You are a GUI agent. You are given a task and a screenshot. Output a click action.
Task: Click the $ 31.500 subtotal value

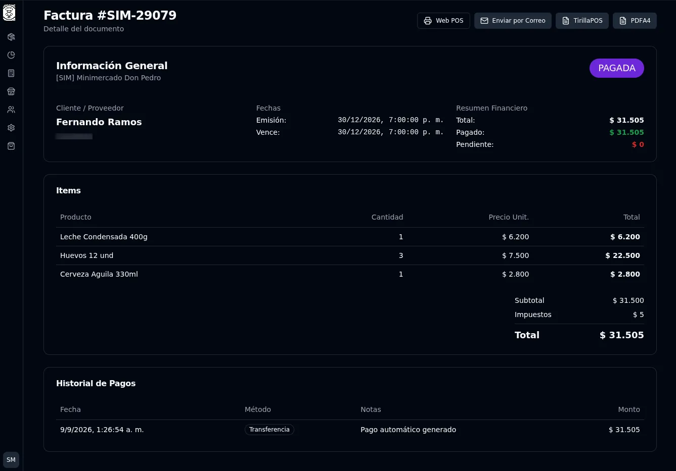pyautogui.click(x=628, y=300)
